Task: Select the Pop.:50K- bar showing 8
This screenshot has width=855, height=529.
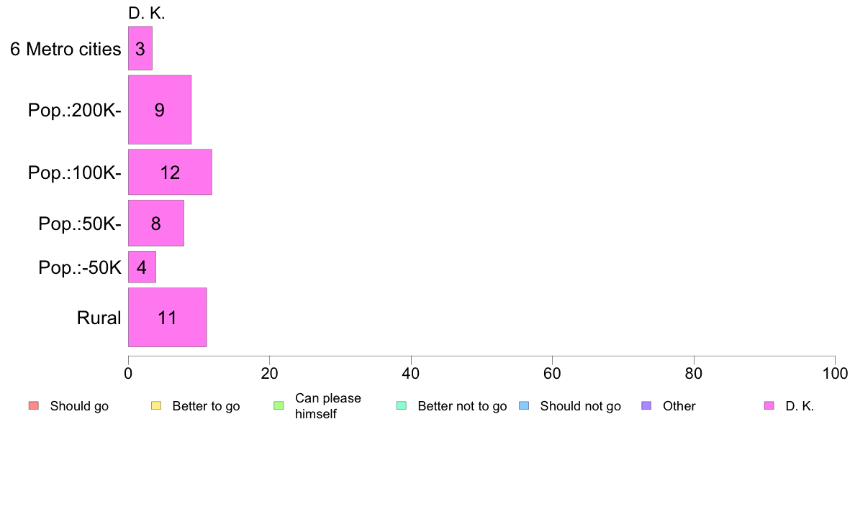Action: (156, 224)
